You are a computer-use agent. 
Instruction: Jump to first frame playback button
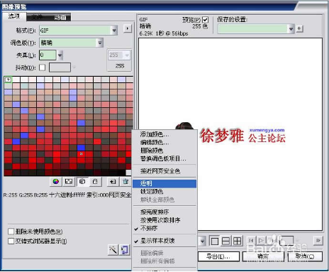pyautogui.click(x=251, y=241)
